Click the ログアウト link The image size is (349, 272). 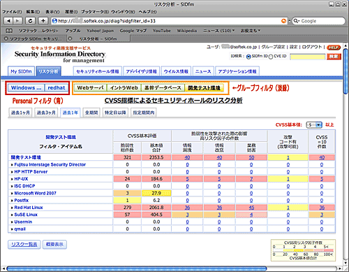312,47
